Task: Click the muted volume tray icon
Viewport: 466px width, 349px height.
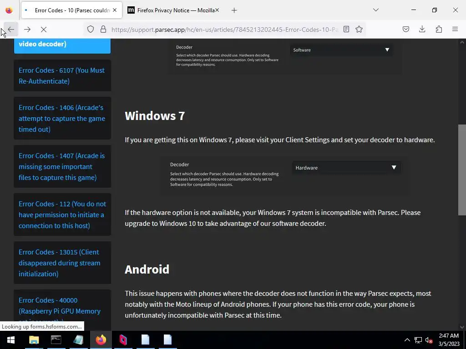Action: pyautogui.click(x=429, y=340)
